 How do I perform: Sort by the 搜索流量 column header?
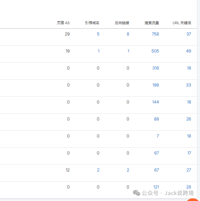coord(152,23)
